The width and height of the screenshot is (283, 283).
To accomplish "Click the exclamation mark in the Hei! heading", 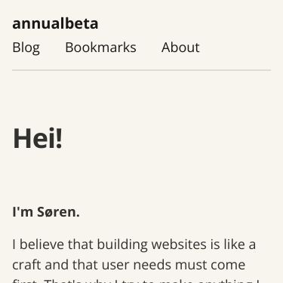I will click(59, 138).
